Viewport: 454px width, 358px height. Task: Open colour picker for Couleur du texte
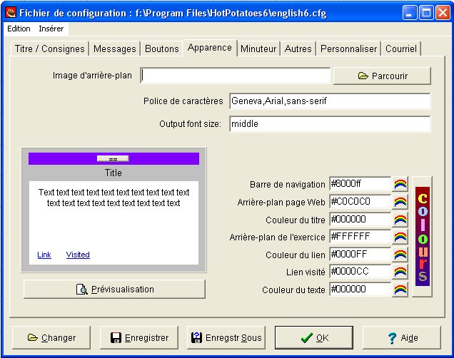pos(400,290)
